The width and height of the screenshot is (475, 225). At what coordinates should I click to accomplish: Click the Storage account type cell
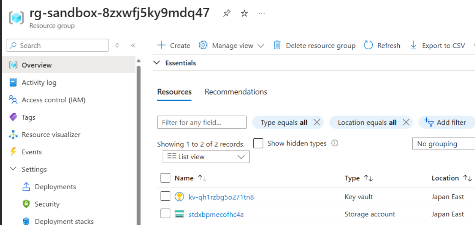coord(370,215)
